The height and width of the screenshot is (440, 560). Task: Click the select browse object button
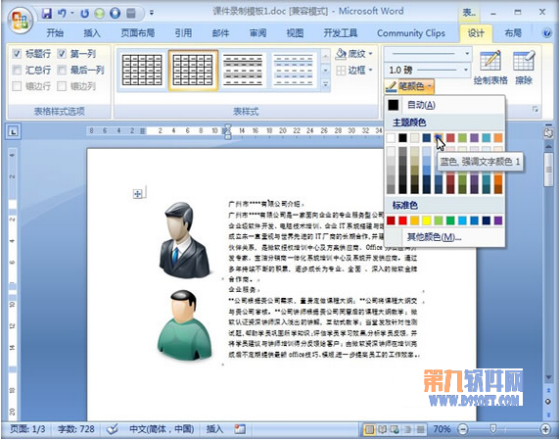[548, 402]
